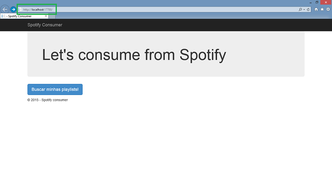The width and height of the screenshot is (332, 176).
Task: Open Favorites with the star icon
Action: pos(322,9)
